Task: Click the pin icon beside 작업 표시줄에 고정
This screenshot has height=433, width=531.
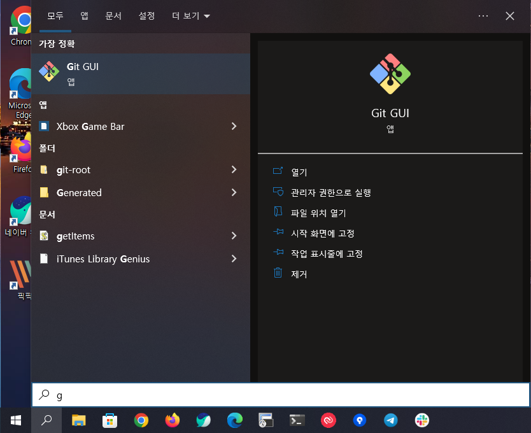Action: tap(278, 252)
